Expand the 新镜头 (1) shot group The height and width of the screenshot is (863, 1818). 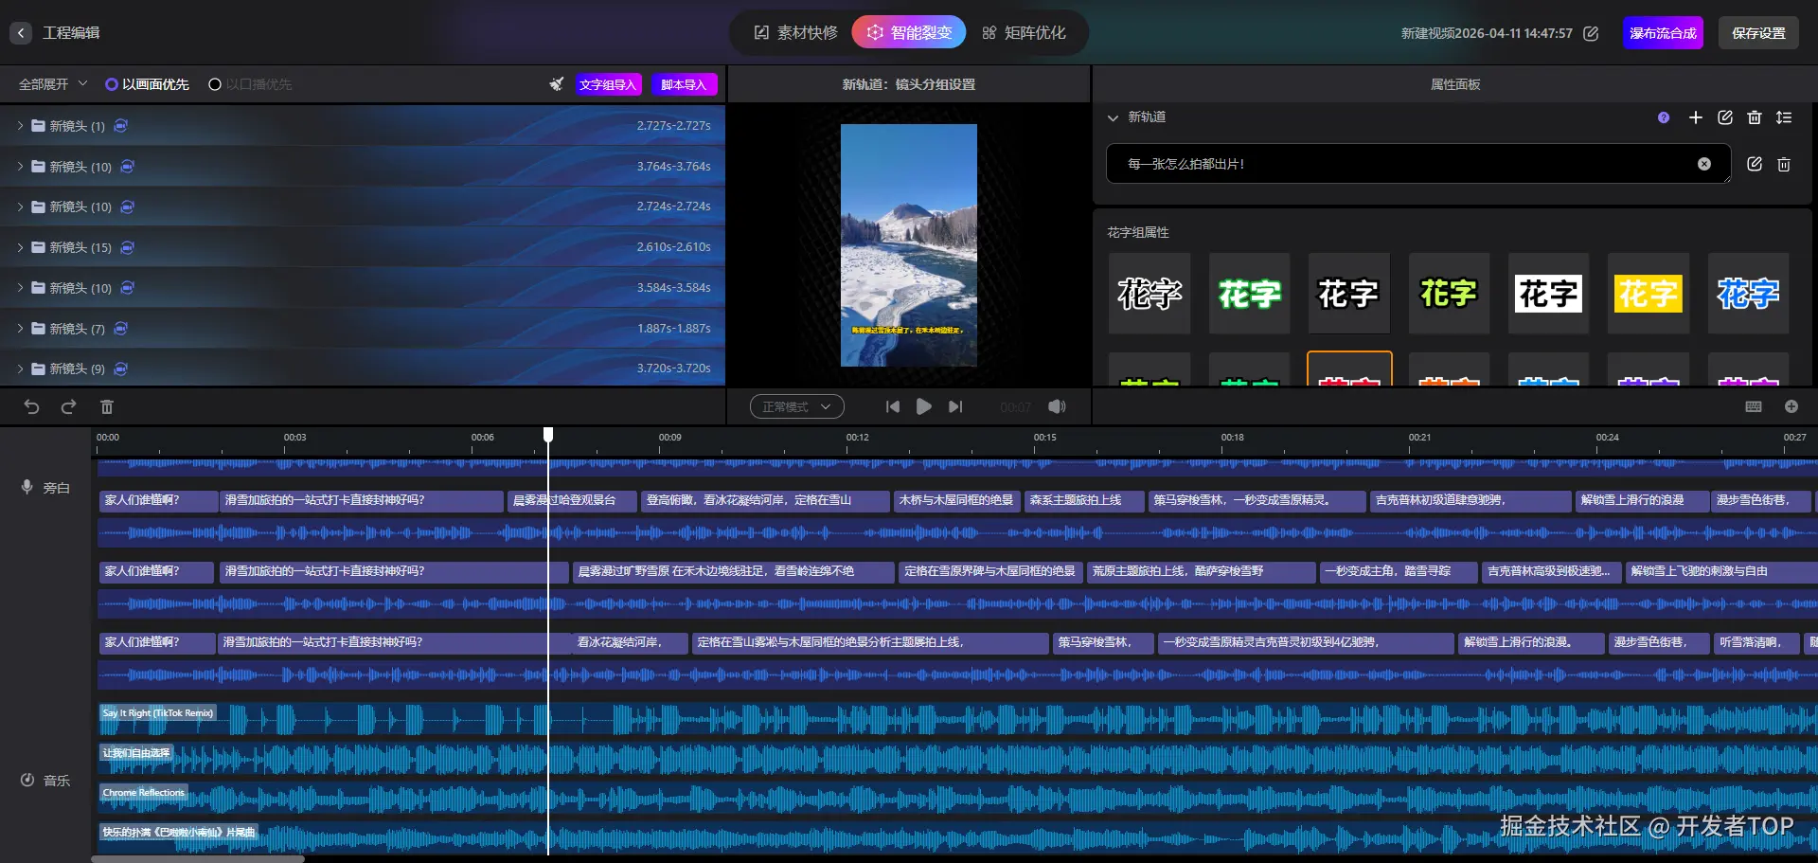(20, 126)
